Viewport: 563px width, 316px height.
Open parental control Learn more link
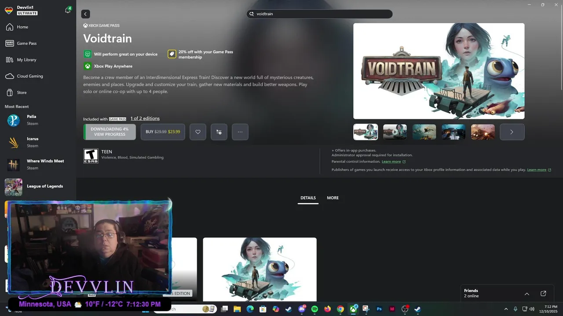coord(393,162)
